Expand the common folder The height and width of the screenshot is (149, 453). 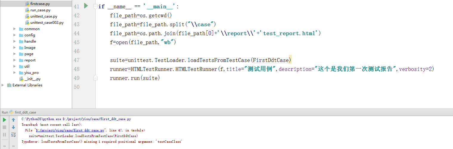tap(15, 29)
